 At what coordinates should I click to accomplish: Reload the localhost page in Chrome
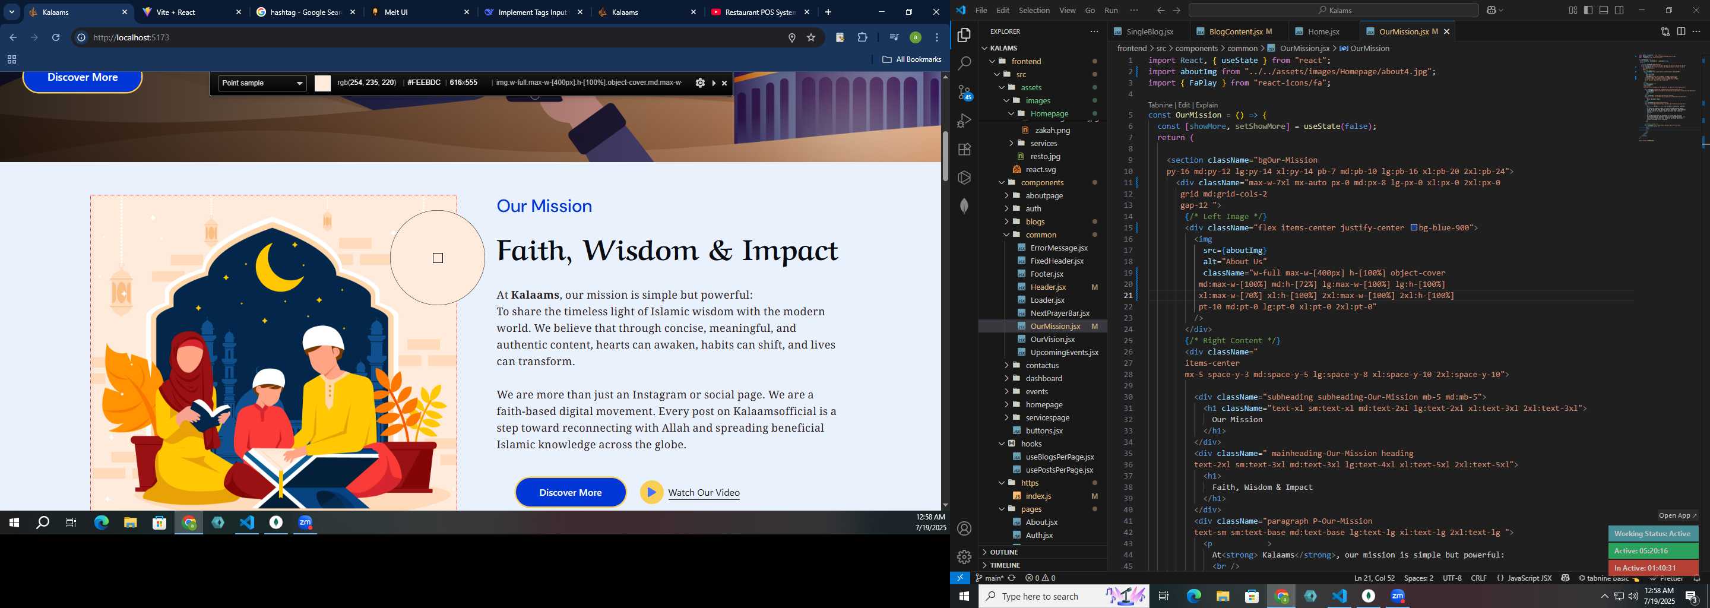tap(56, 38)
